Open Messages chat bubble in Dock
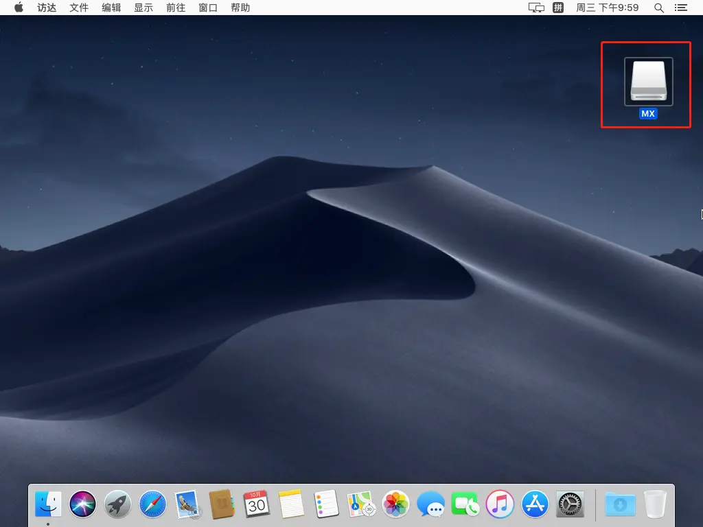703x527 pixels. 430,504
